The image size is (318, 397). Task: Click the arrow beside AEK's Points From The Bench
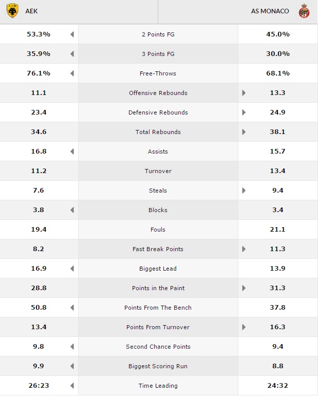coord(72,308)
